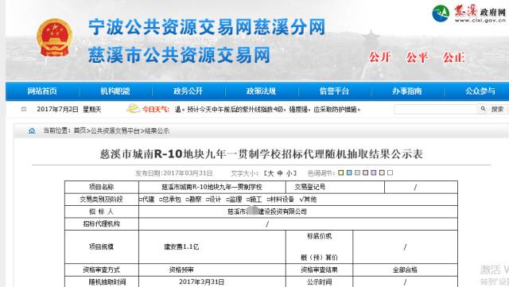Pick the blue page tone swatch
The width and height of the screenshot is (509, 287).
point(349,173)
